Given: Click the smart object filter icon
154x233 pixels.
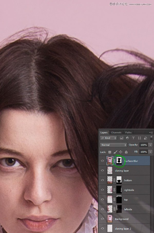Looking at the screenshot, I should (x=145, y=138).
